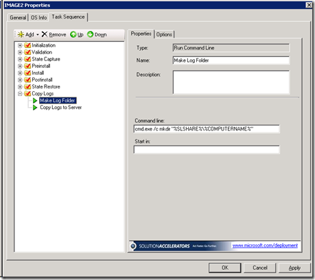
Task: Click the Apply button
Action: [x=294, y=268]
